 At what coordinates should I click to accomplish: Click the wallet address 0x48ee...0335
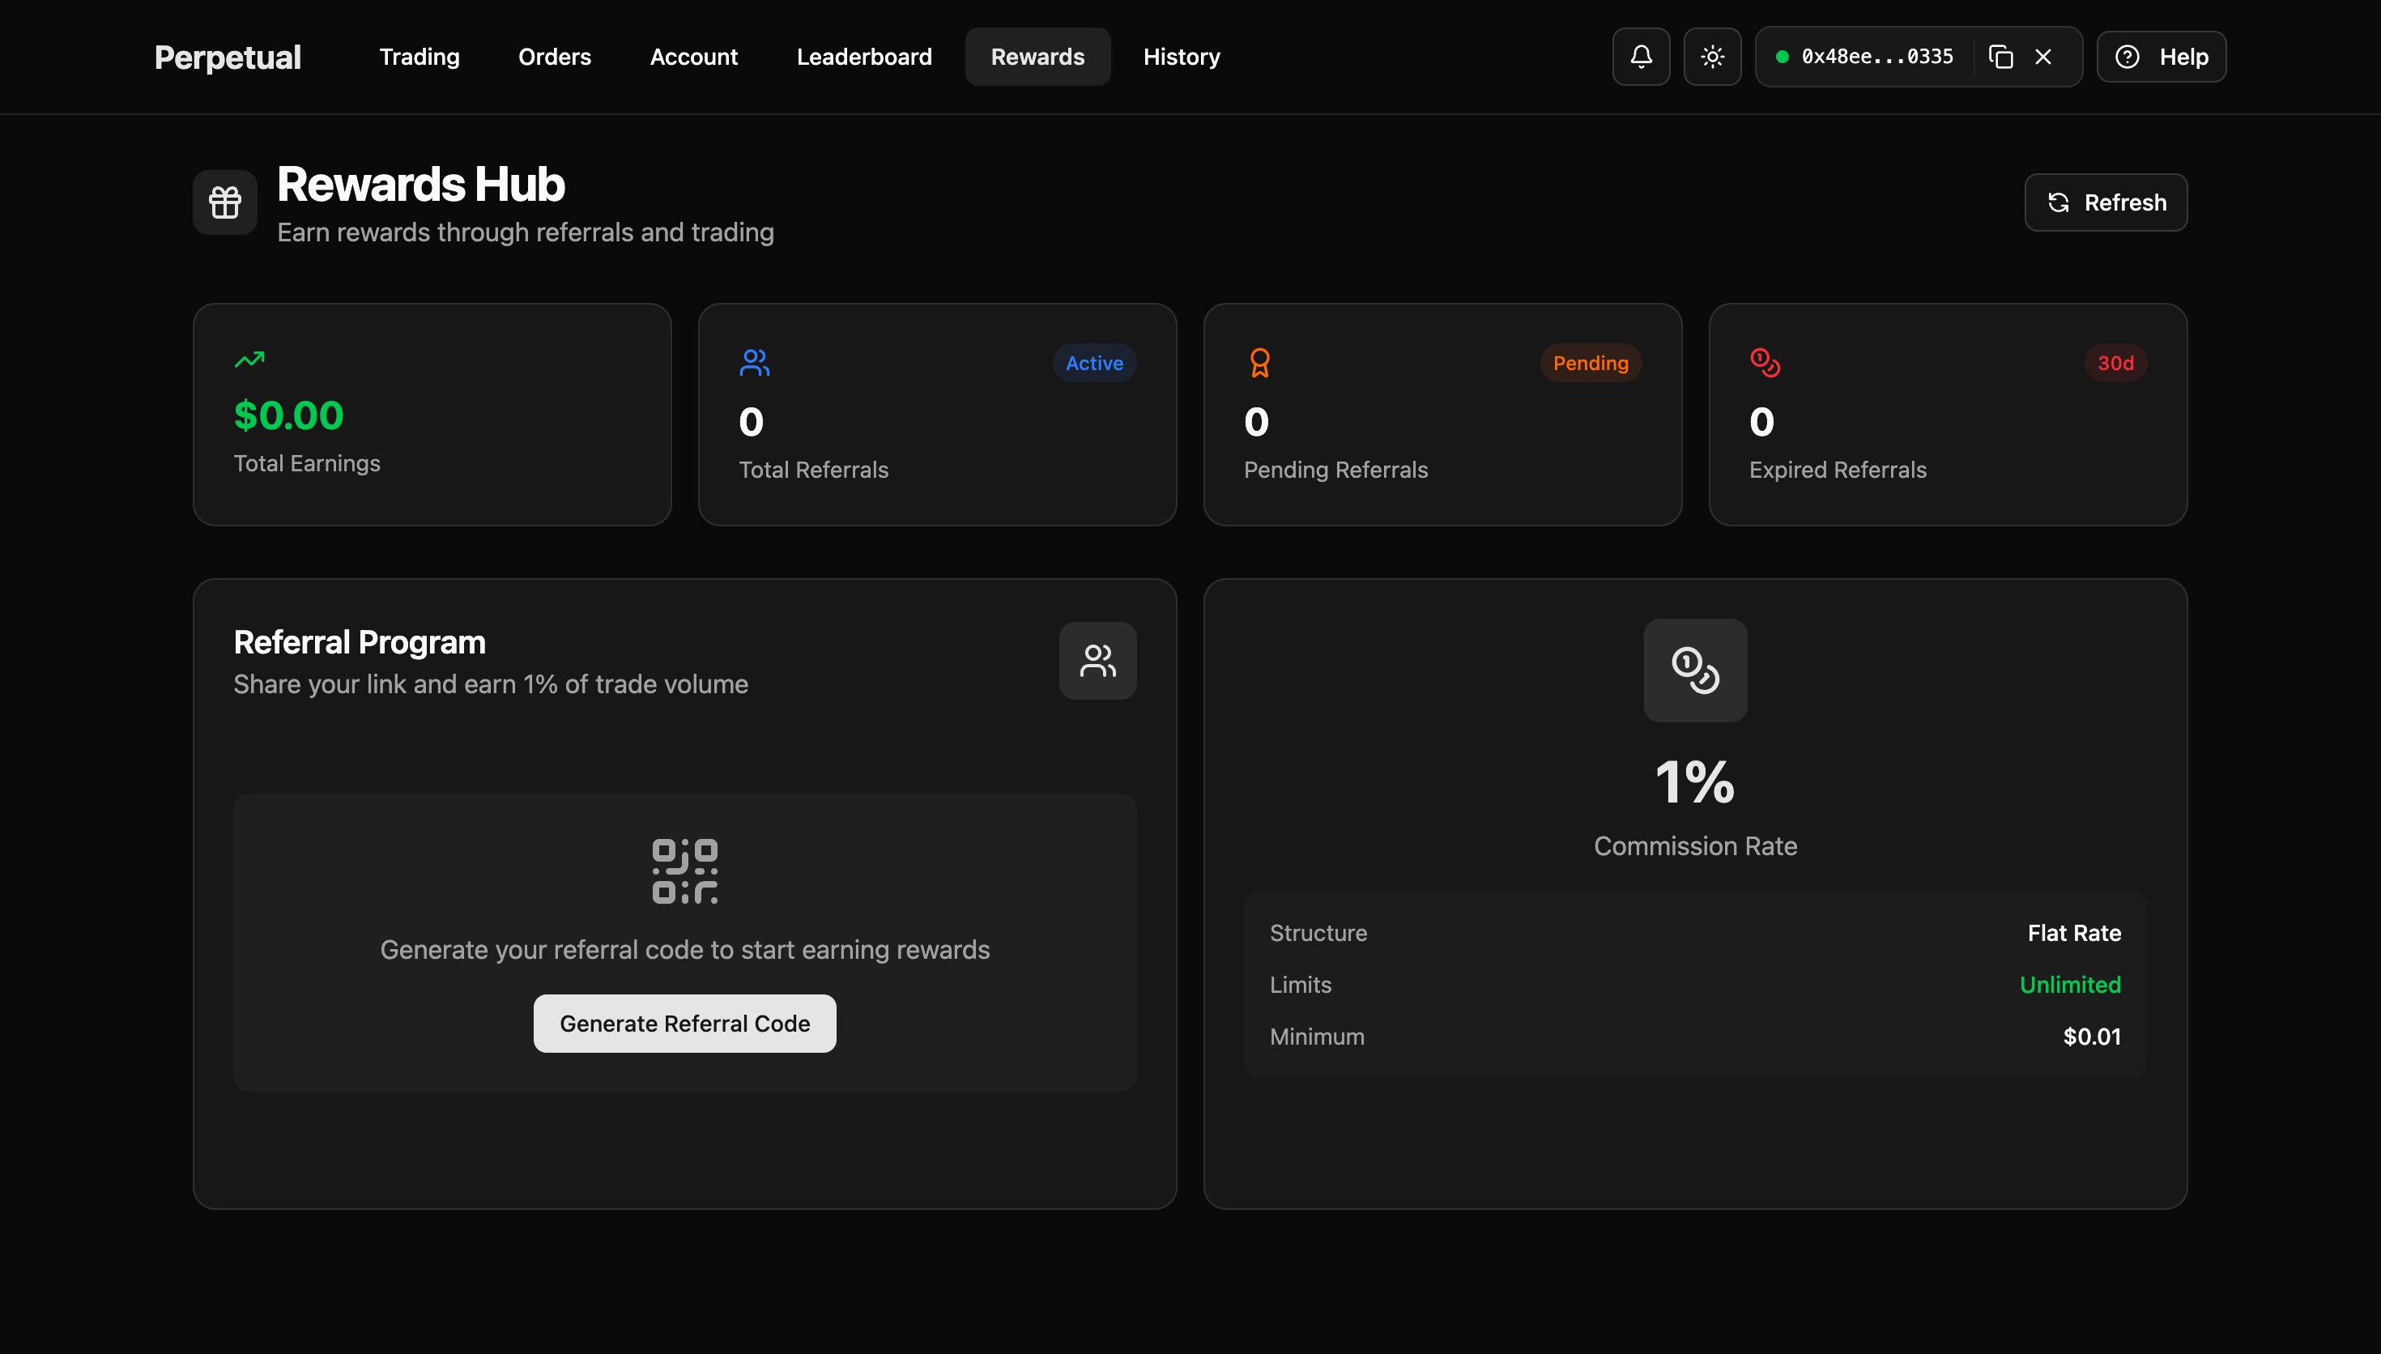[x=1876, y=57]
